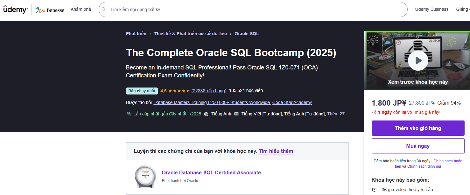Click the Udemy logo

[x=15, y=10]
